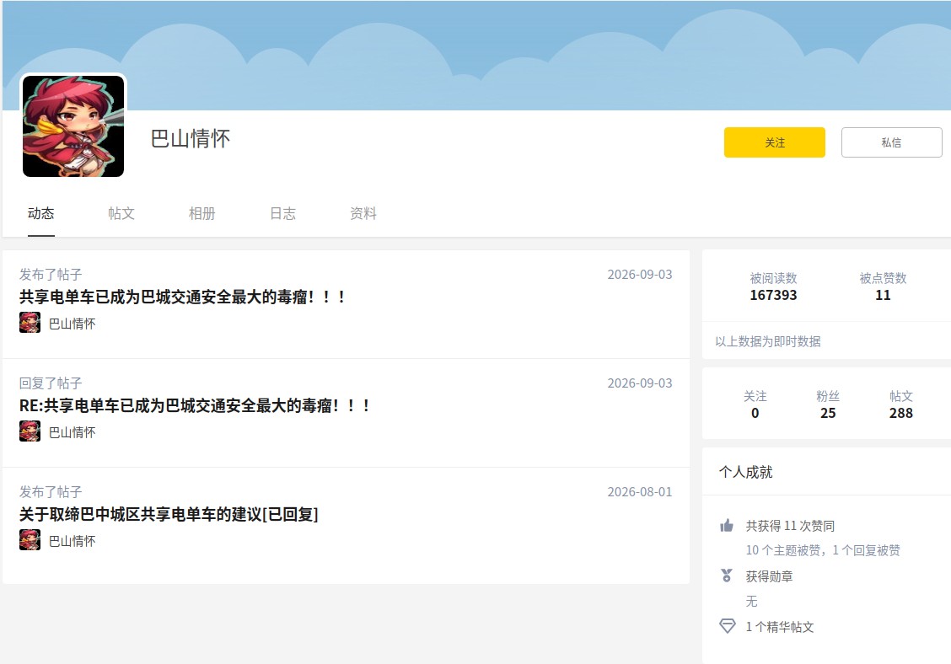Click the 粉丝 count showing 25
The height and width of the screenshot is (664, 951).
828,413
